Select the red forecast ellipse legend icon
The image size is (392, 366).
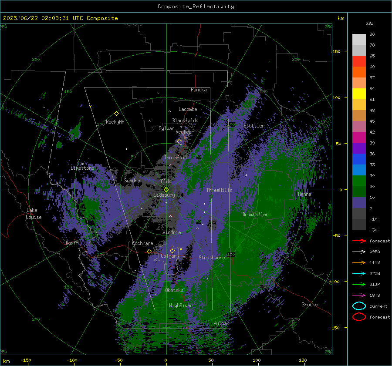359,317
